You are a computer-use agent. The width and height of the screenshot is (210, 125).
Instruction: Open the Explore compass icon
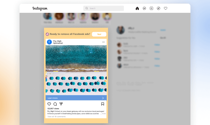(x=158, y=8)
